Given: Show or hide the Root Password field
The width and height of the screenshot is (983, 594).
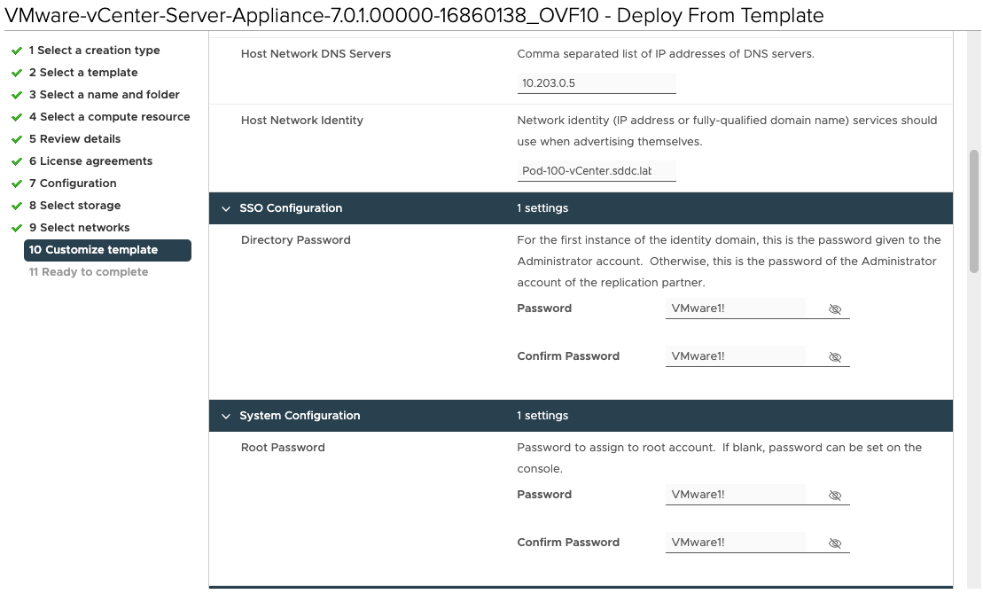Looking at the screenshot, I should click(x=834, y=496).
